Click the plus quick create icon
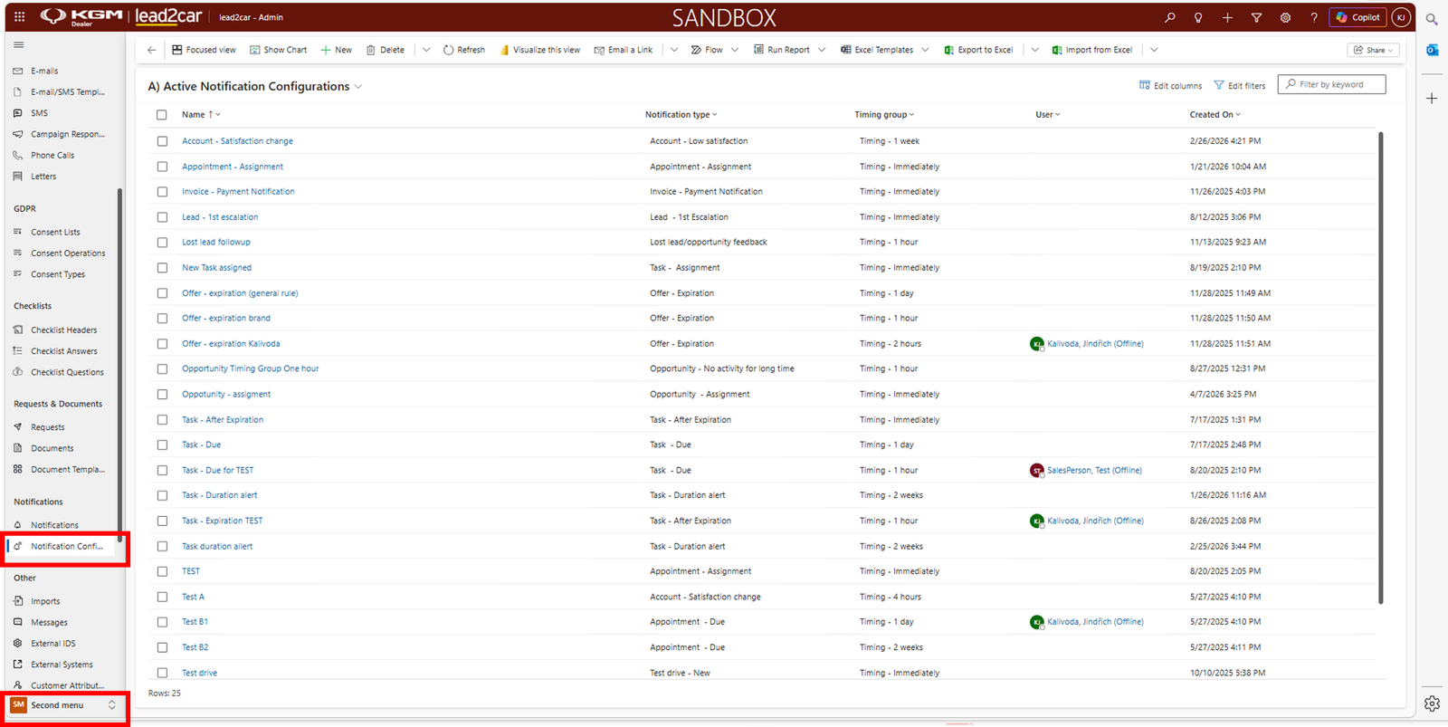This screenshot has width=1448, height=727. pos(1227,17)
